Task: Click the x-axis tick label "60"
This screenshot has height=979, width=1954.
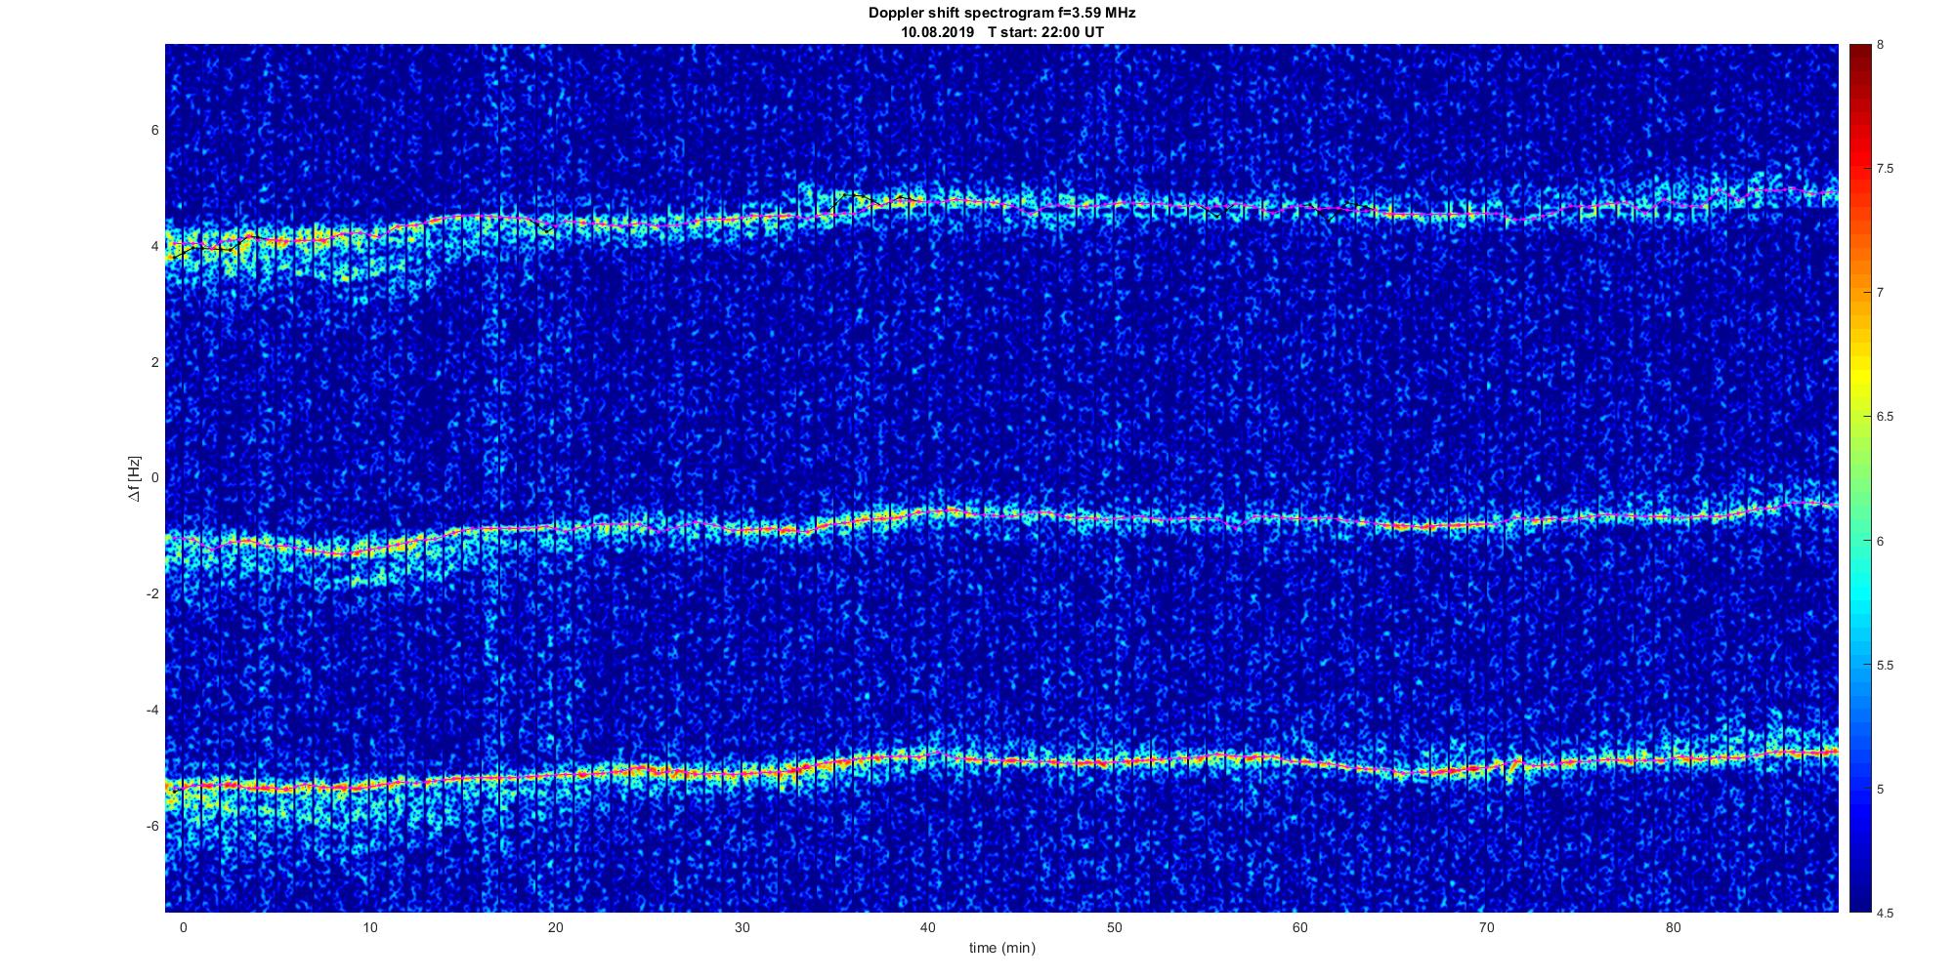Action: [x=1299, y=927]
